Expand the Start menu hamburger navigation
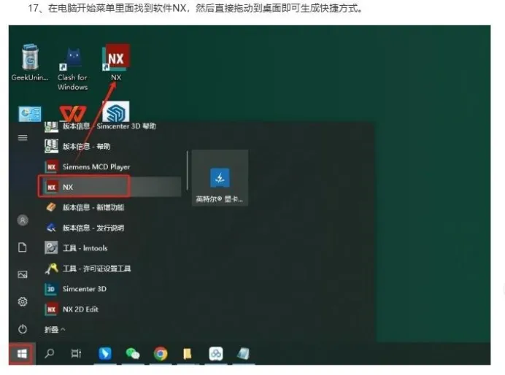This screenshot has width=505, height=375. (23, 138)
